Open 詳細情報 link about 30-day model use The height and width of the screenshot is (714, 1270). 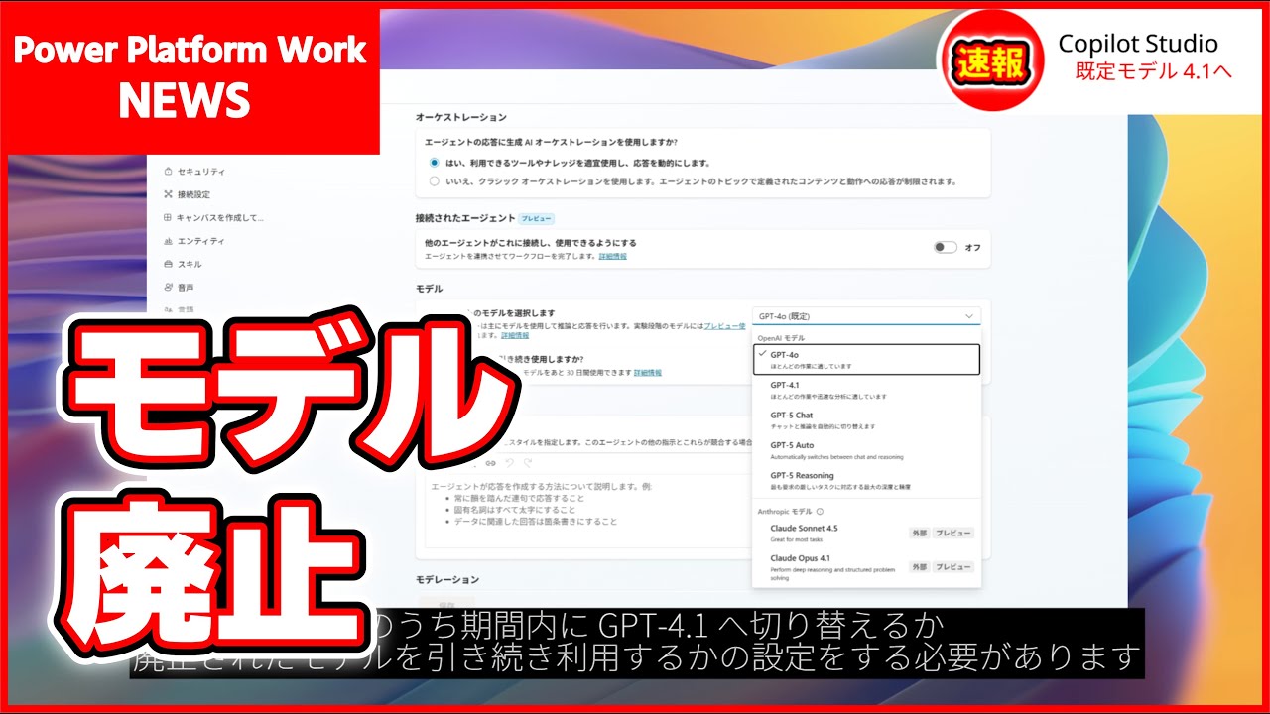tap(647, 373)
